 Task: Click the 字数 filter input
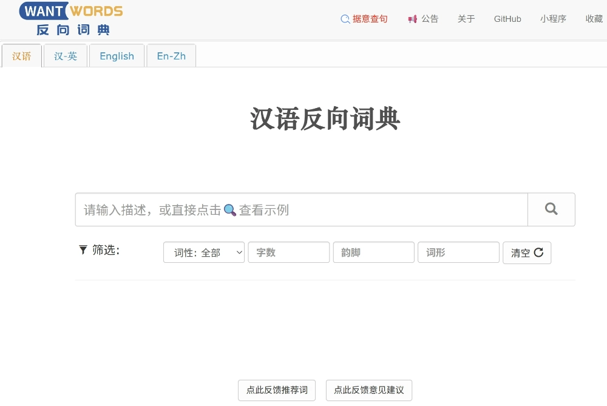click(289, 252)
